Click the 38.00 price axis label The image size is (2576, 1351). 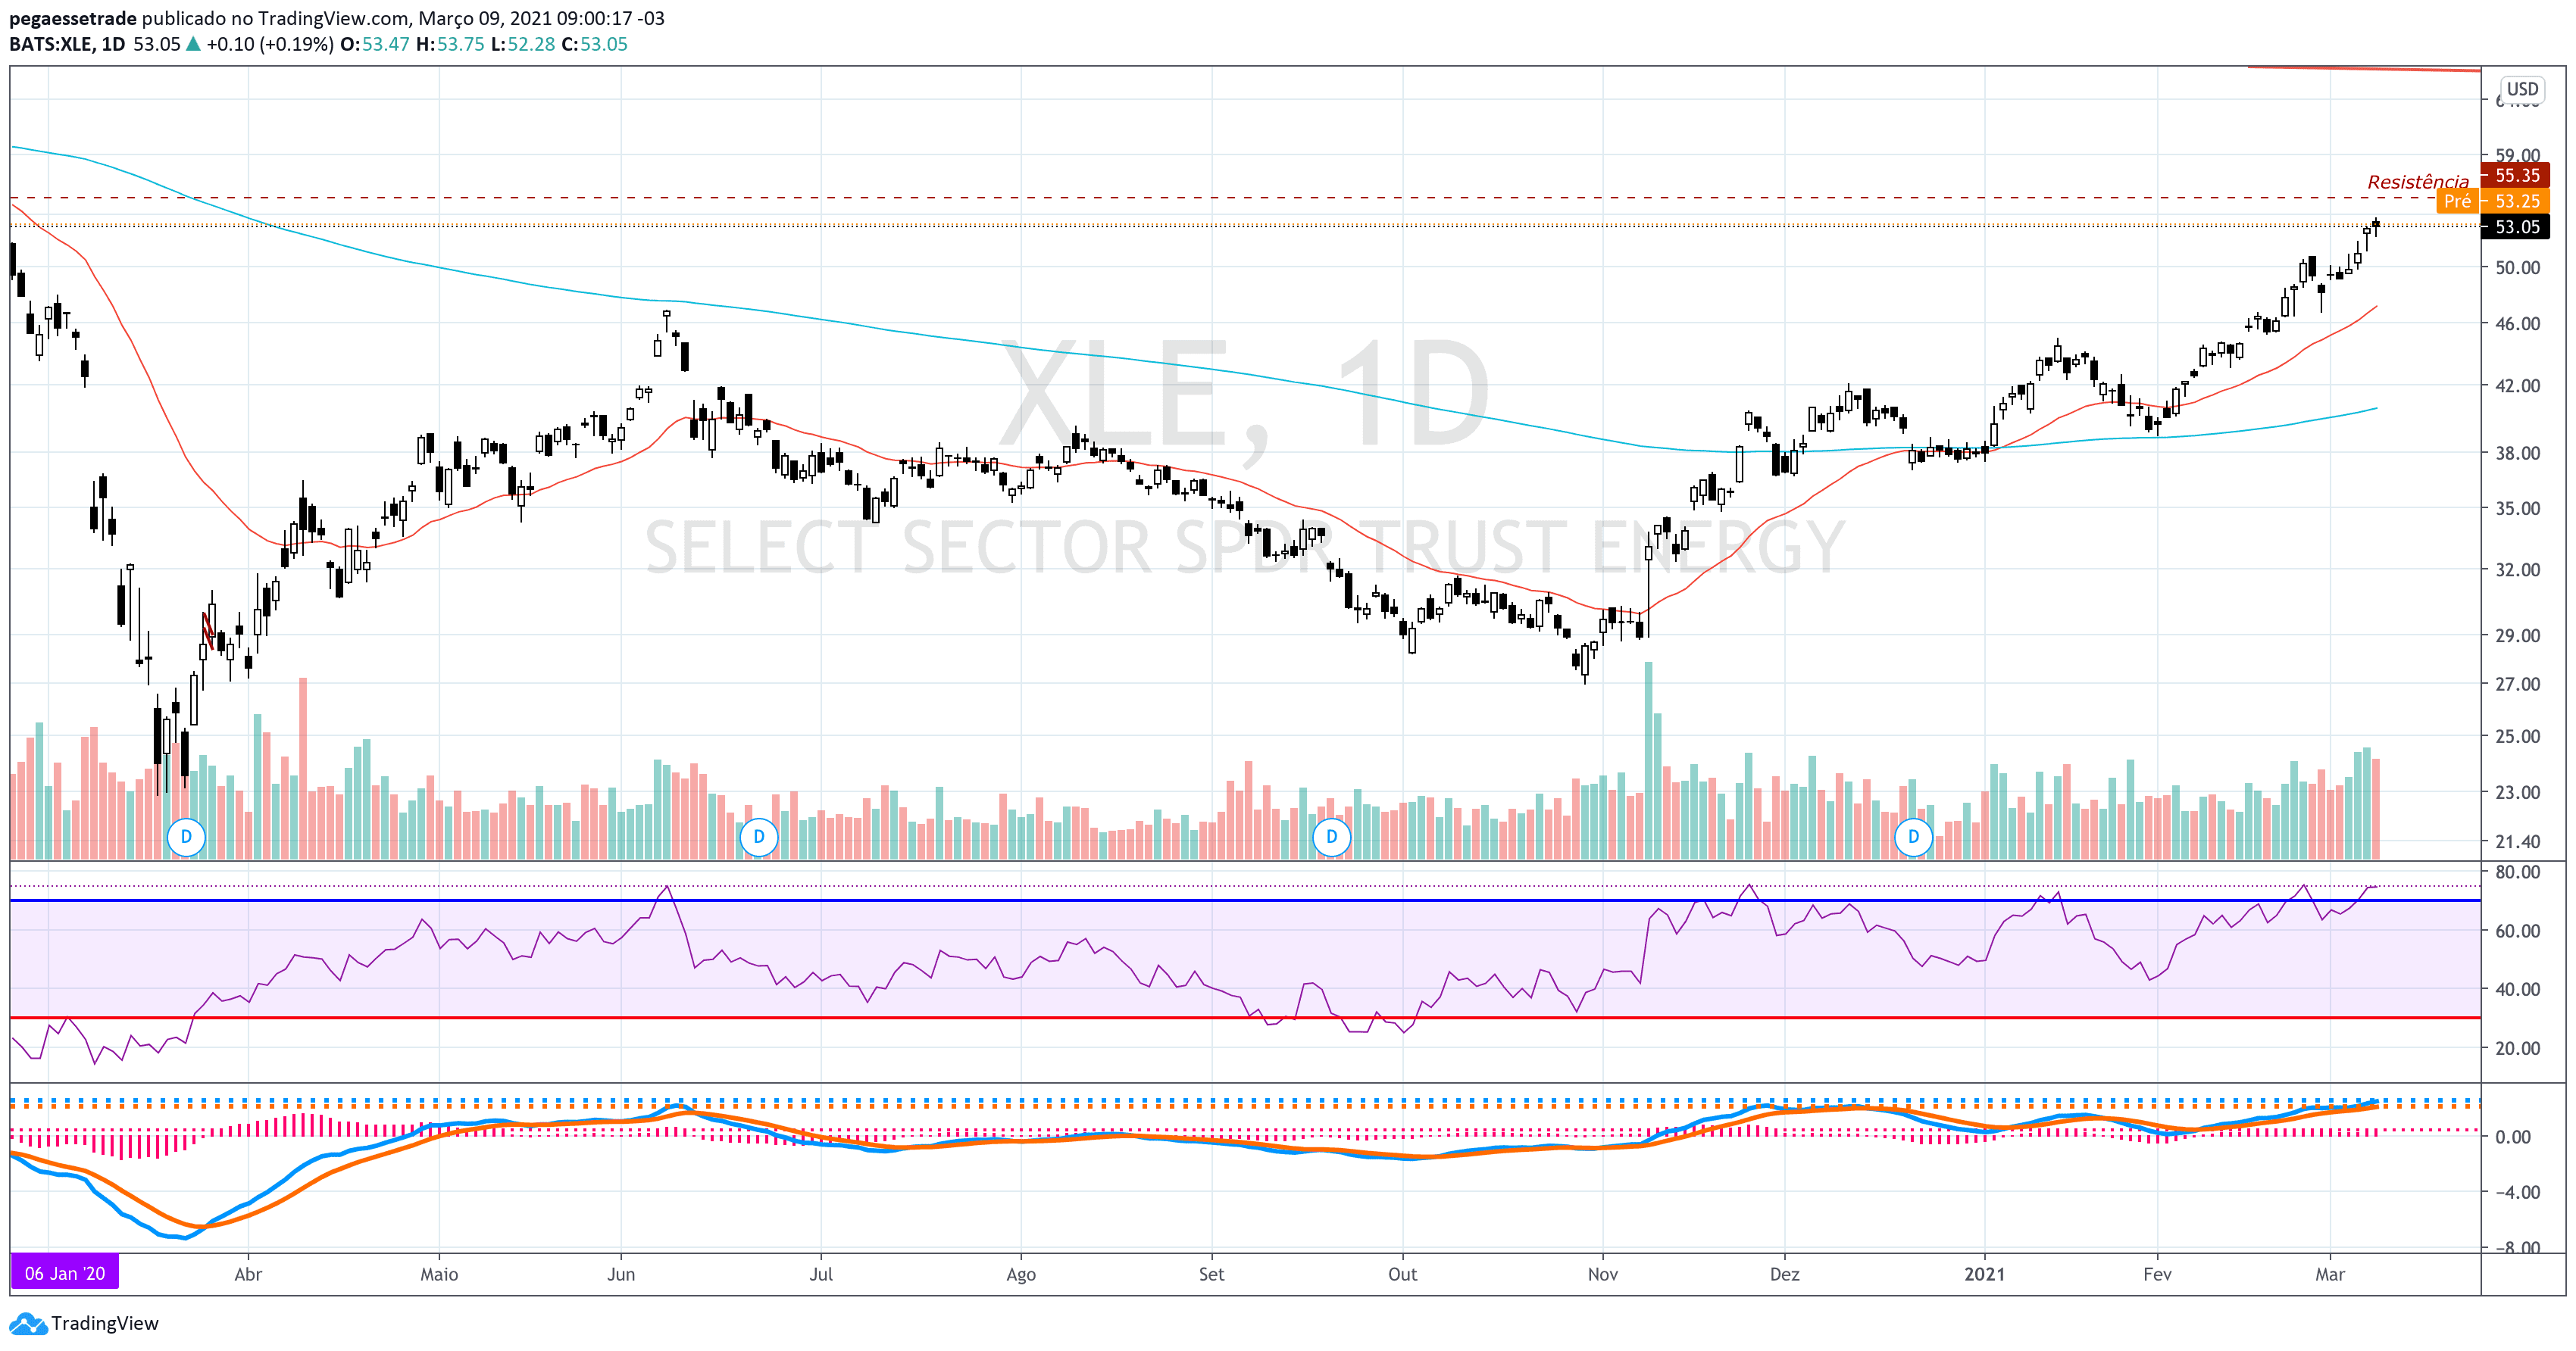[x=2517, y=453]
